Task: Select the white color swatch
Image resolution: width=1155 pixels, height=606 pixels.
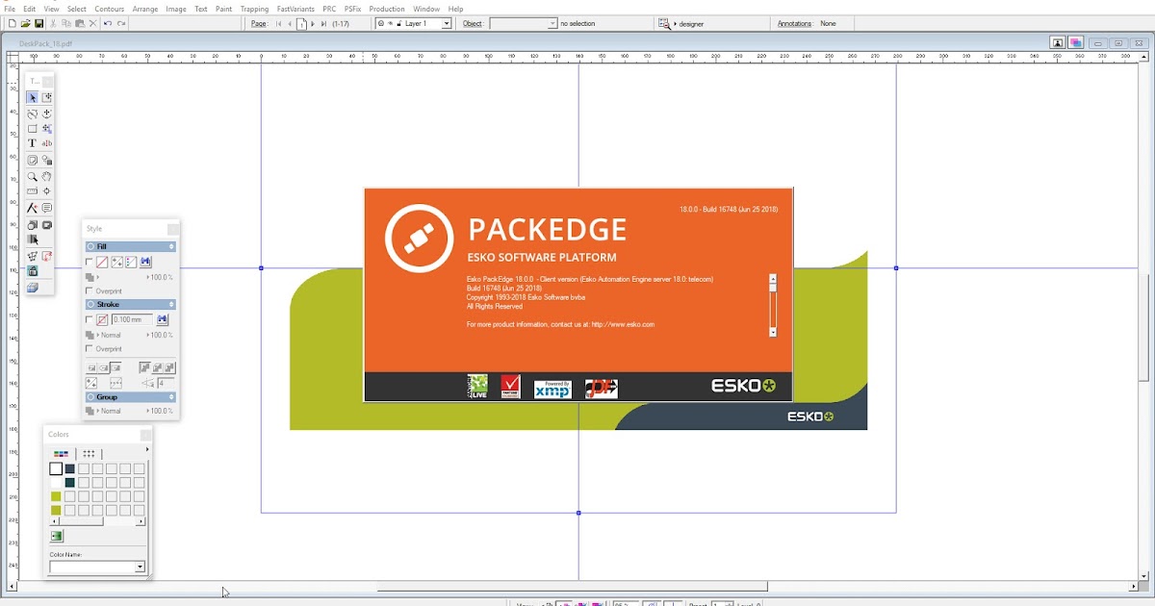Action: click(55, 468)
